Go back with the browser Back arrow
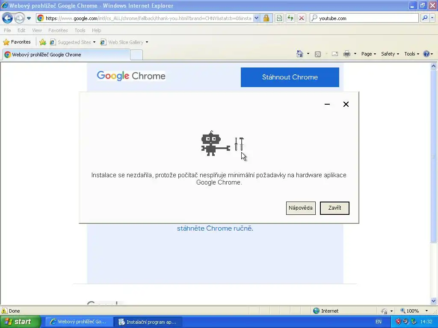 tap(7, 18)
